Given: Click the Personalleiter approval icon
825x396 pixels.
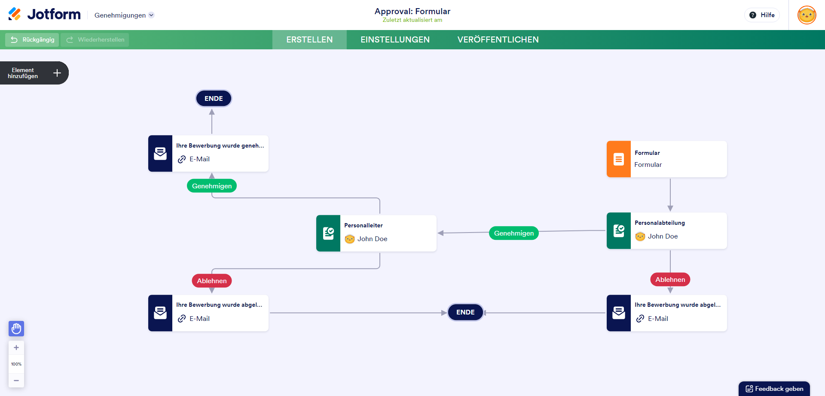Looking at the screenshot, I should [x=328, y=233].
